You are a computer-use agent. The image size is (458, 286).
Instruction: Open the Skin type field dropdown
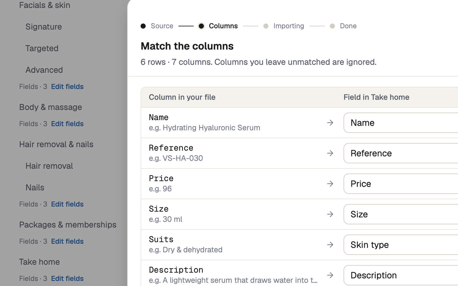tap(401, 245)
